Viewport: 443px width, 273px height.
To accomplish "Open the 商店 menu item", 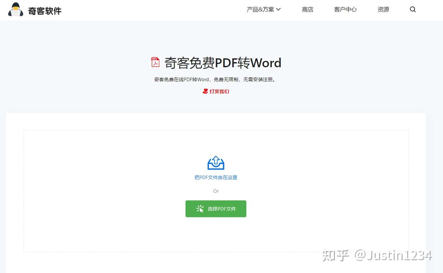I will tap(307, 10).
